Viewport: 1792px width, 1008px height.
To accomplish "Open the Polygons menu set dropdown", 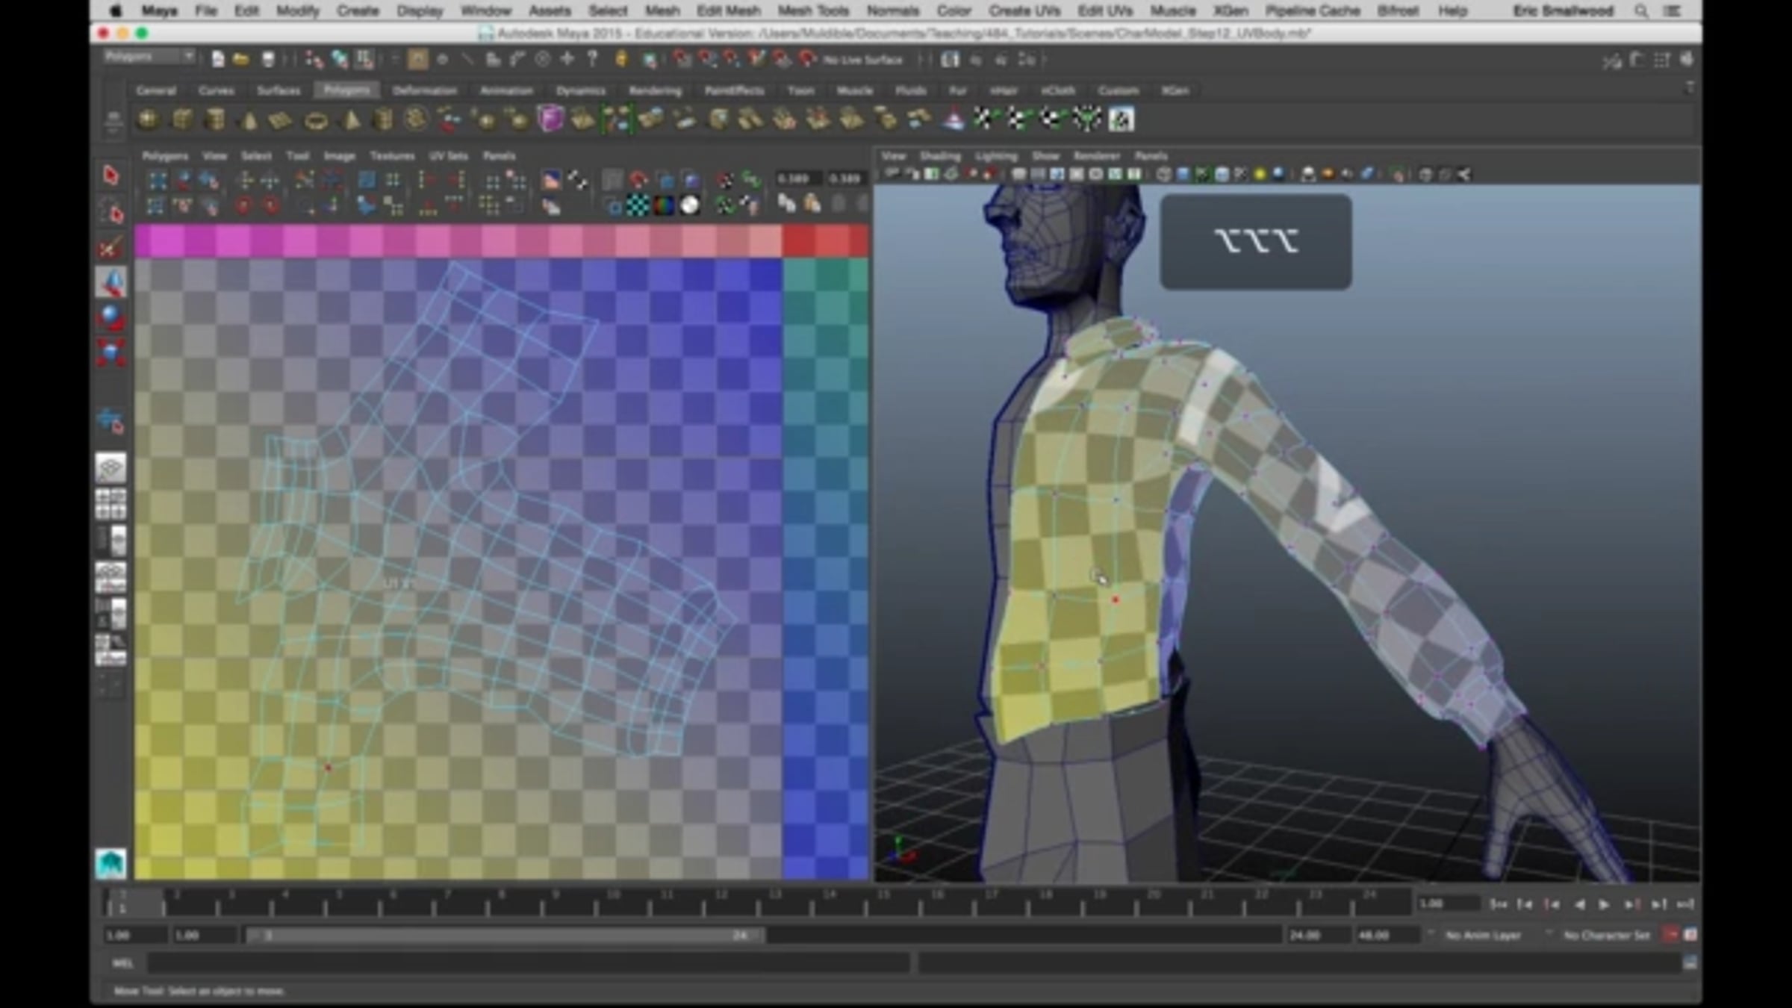I will pos(149,57).
